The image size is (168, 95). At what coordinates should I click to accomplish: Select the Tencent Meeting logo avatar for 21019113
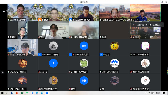click(115, 63)
